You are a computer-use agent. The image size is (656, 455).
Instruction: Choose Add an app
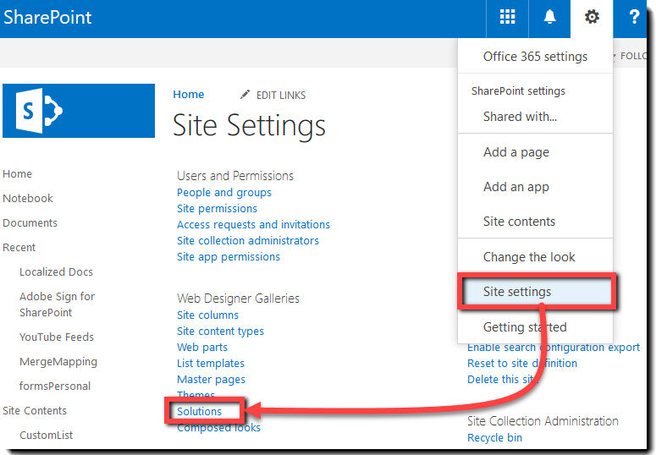click(x=515, y=187)
